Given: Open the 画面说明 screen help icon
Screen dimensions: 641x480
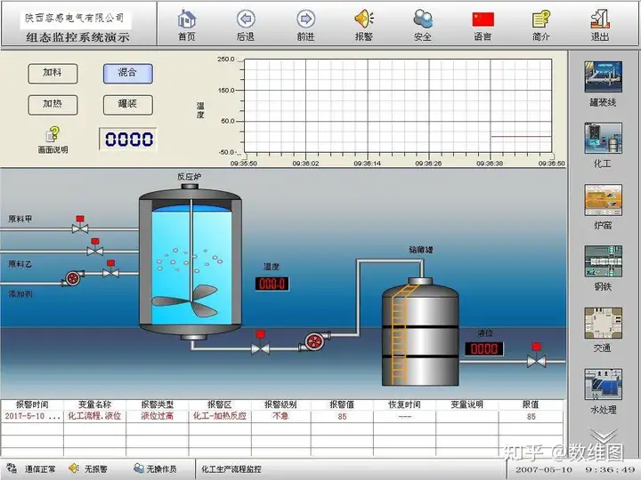Looking at the screenshot, I should point(53,135).
